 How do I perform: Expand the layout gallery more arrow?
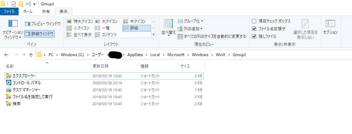coord(154,34)
